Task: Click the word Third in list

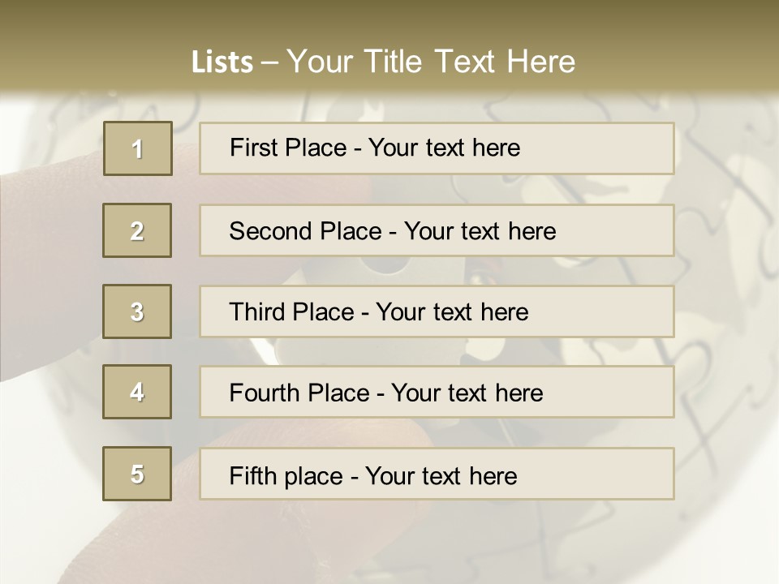Action: [x=256, y=311]
